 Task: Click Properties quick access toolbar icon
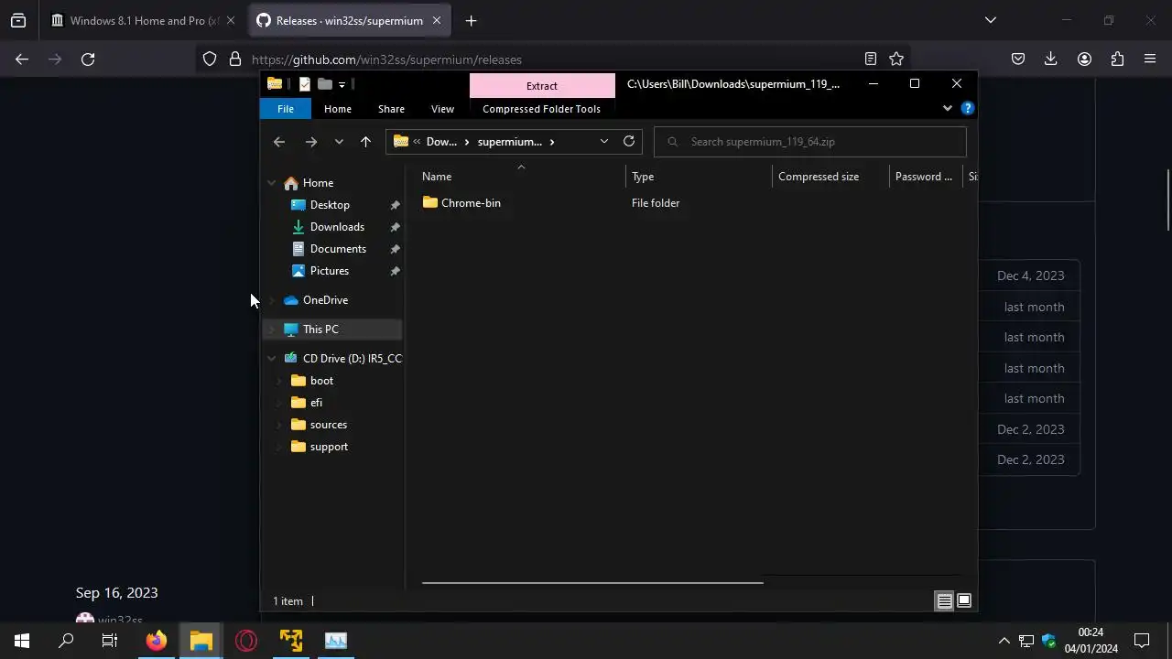point(305,83)
